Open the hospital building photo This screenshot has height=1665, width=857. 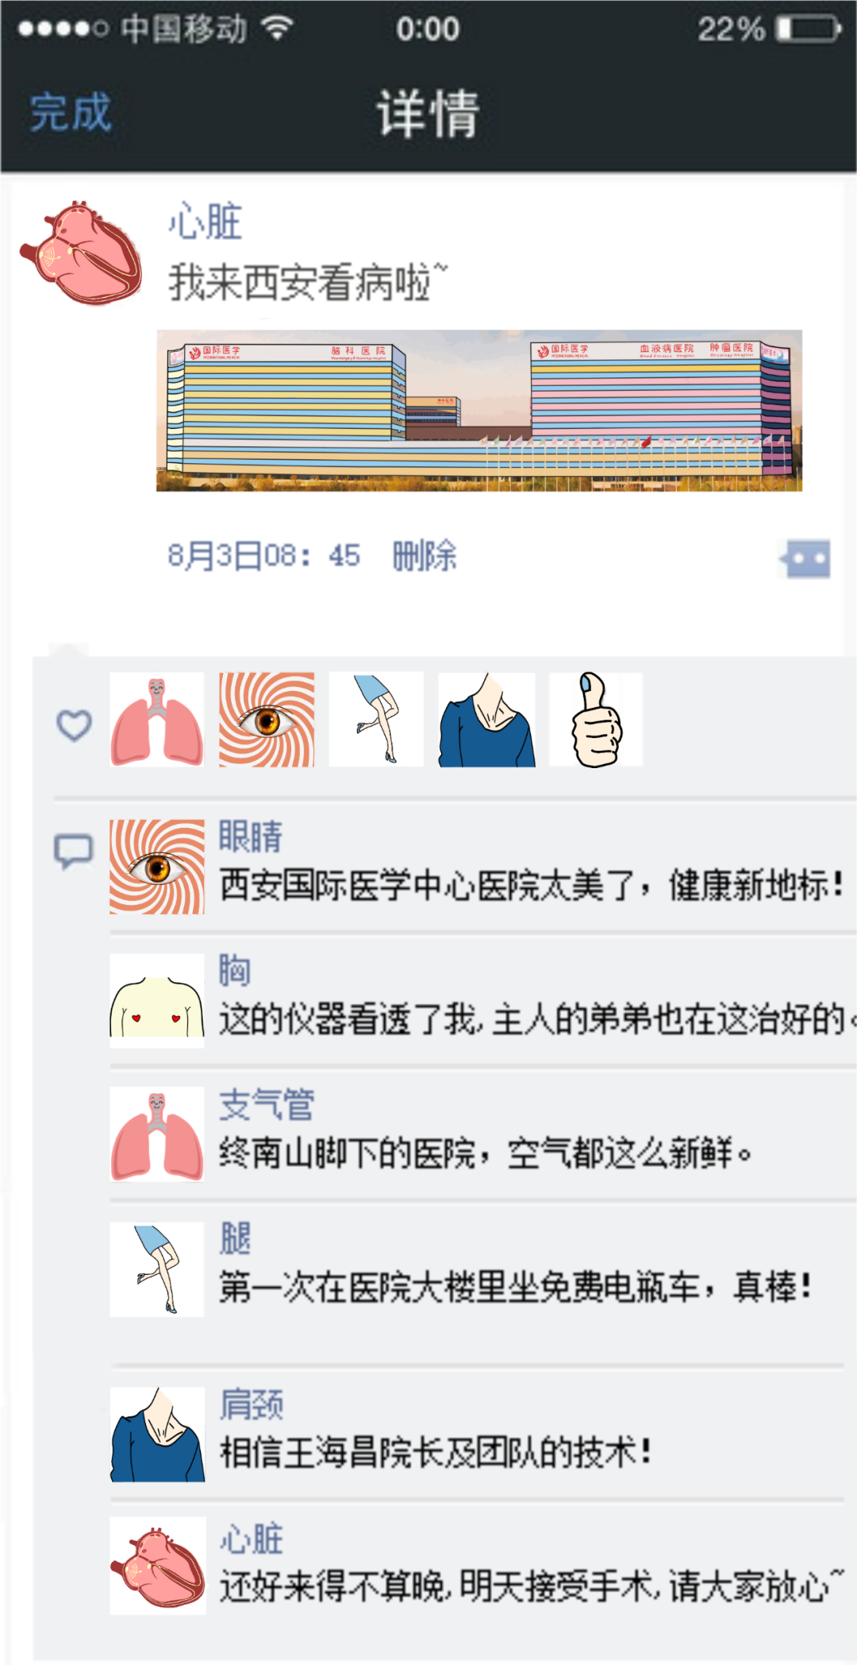[x=479, y=411]
